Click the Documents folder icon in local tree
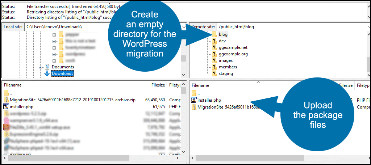This screenshot has height=165, width=371. pos(47,67)
